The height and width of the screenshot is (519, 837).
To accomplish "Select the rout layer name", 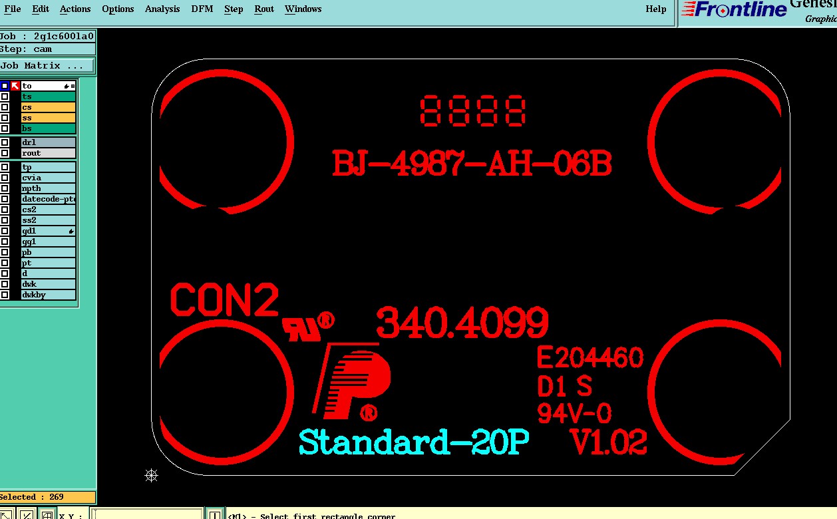I will 49,153.
